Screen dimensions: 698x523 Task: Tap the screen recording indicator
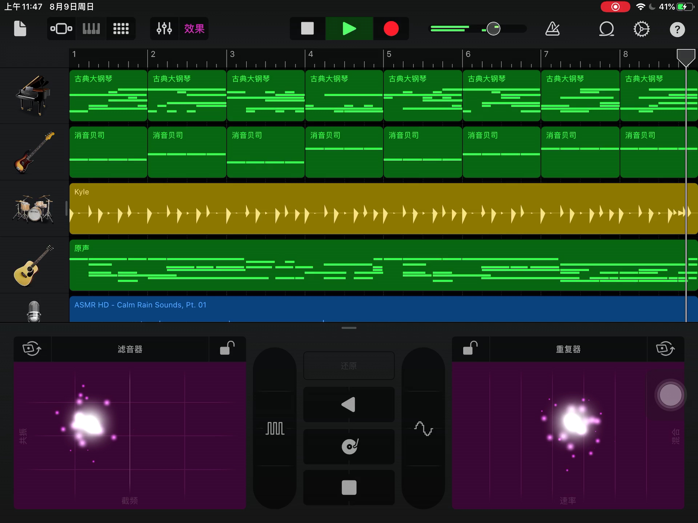615,7
